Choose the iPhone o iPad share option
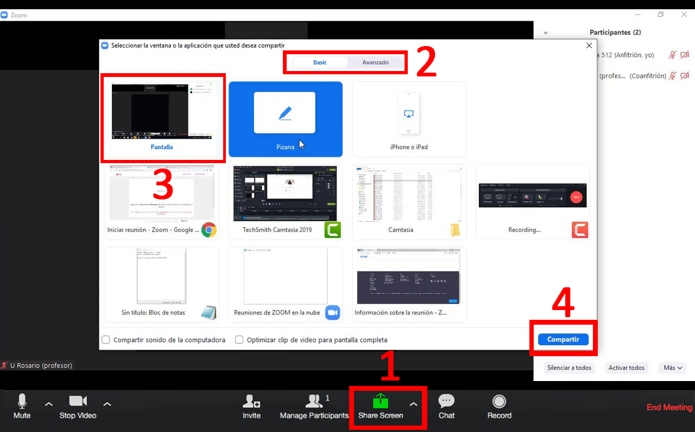 click(409, 119)
